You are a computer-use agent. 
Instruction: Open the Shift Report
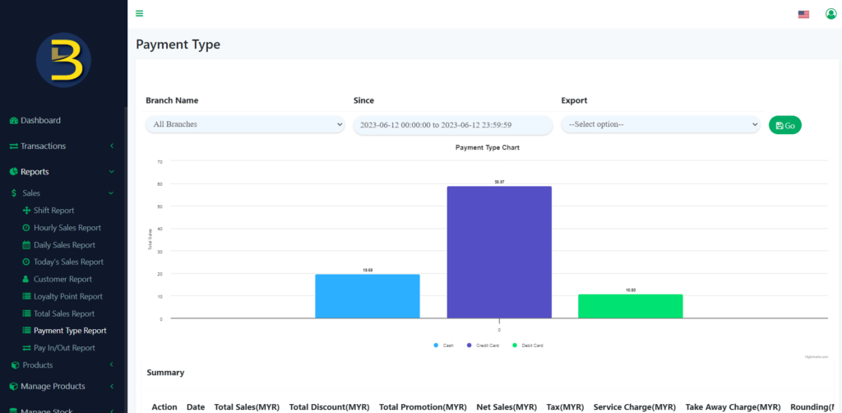click(53, 211)
